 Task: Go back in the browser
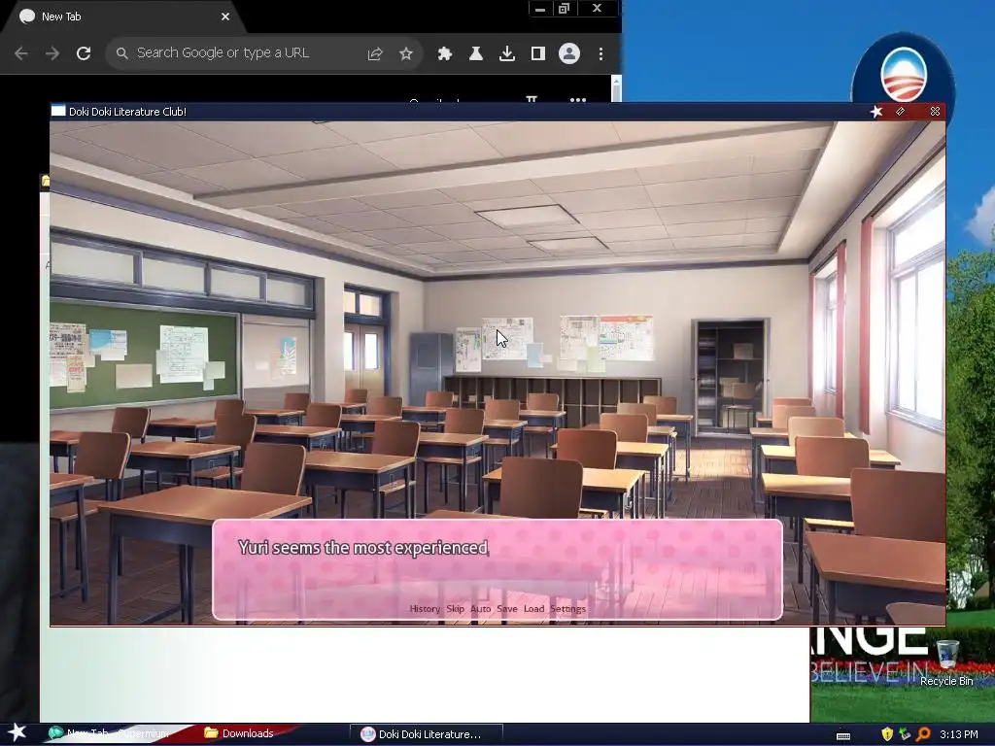tap(21, 53)
